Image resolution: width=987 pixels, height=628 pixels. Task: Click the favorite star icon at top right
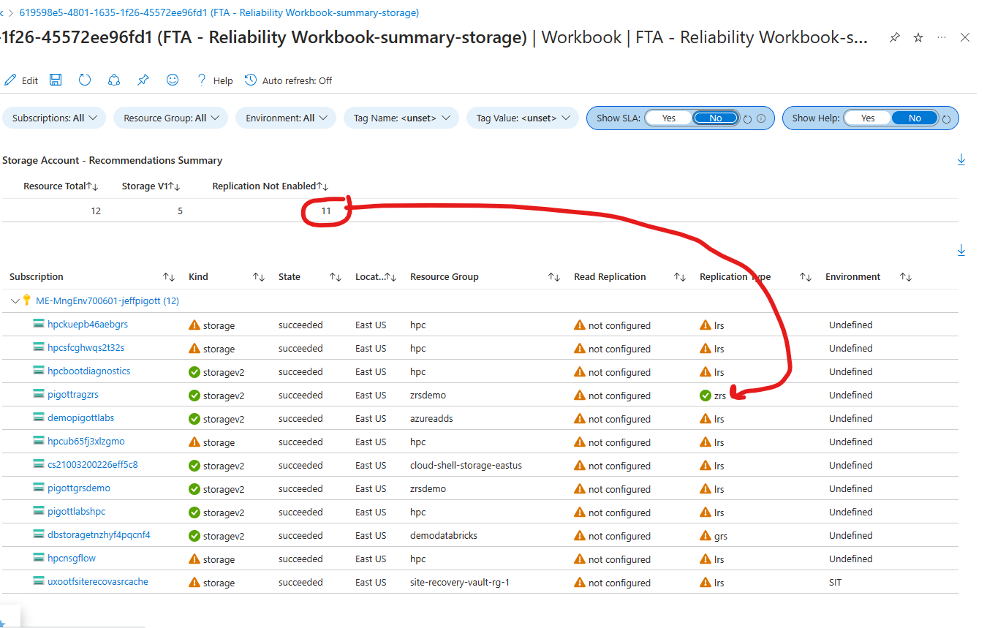pyautogui.click(x=918, y=37)
